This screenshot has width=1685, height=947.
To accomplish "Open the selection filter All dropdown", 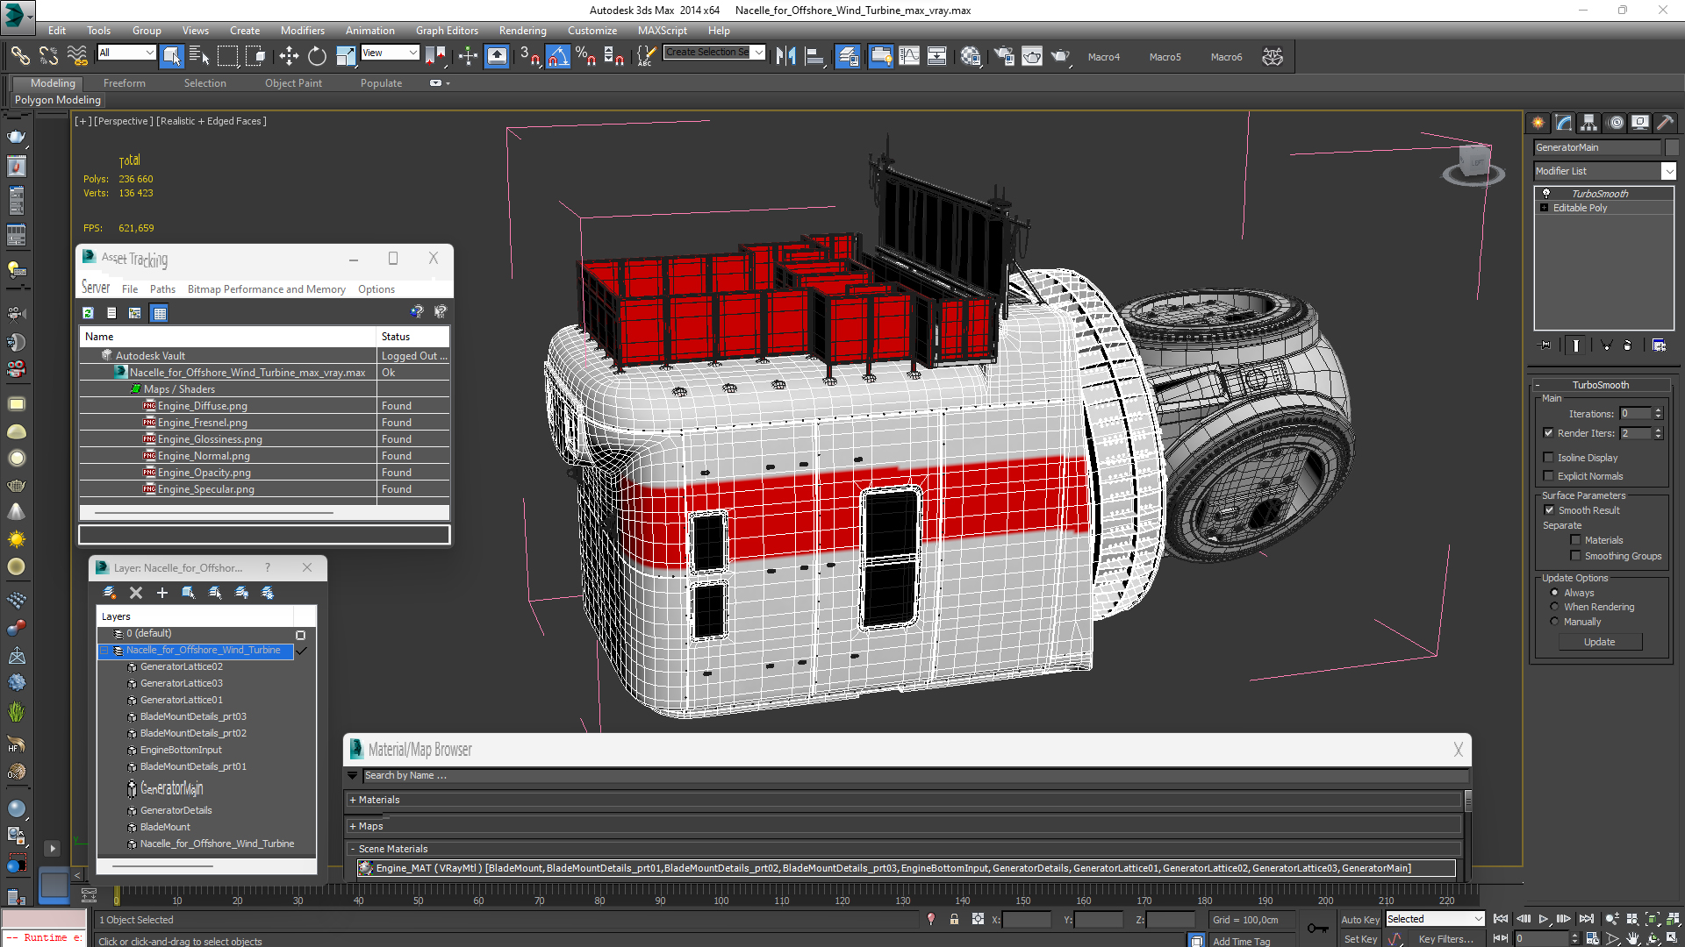I will [x=127, y=53].
